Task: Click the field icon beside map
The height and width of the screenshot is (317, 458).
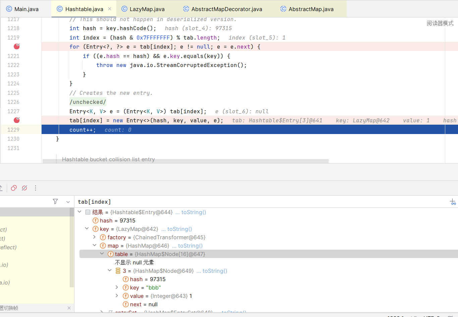Action: [x=103, y=246]
